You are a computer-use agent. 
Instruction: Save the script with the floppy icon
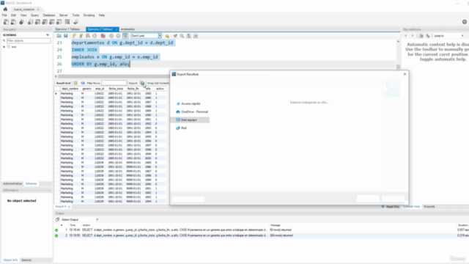point(66,36)
